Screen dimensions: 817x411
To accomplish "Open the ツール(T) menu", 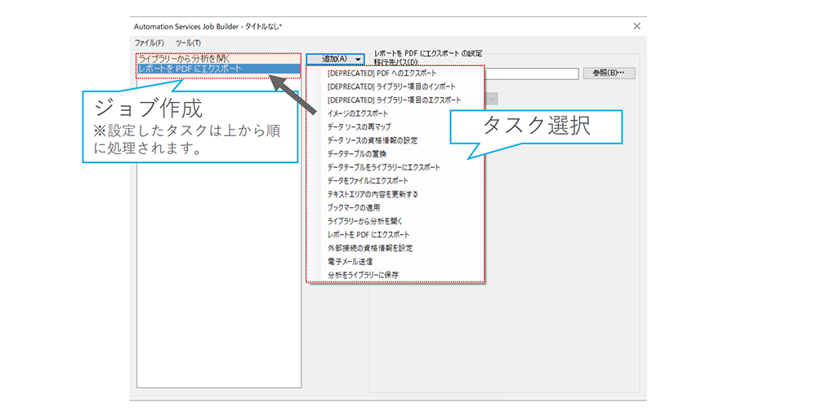I will coord(188,42).
